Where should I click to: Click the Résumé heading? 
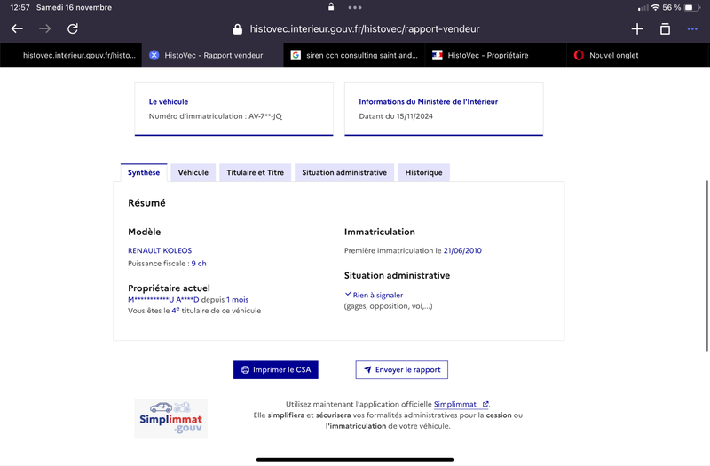click(146, 203)
